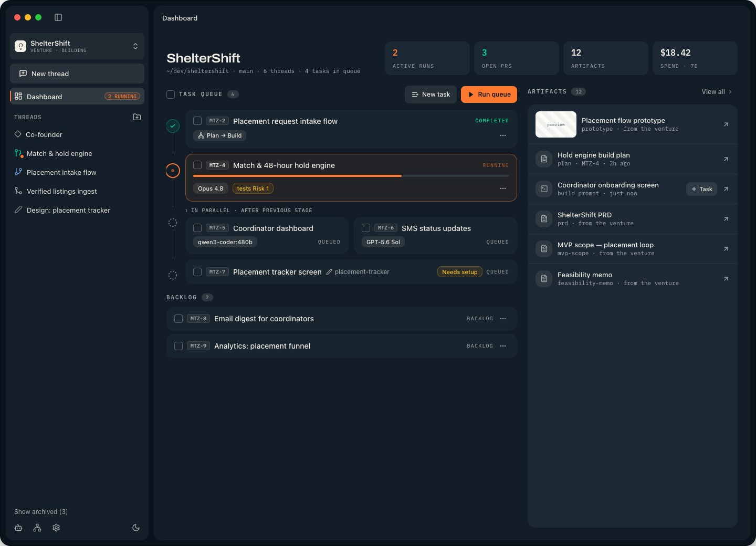Open the Match & hold engine thread
The width and height of the screenshot is (756, 546).
[77, 153]
